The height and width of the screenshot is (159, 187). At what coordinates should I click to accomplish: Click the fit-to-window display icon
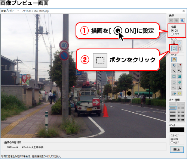171,21
